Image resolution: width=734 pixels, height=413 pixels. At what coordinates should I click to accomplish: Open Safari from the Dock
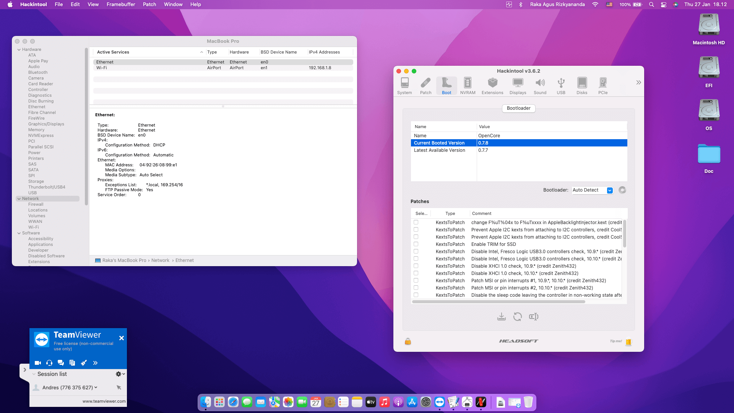click(233, 402)
